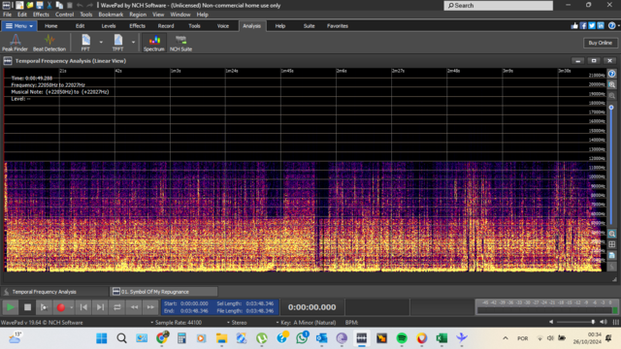Switch to the Favorites ribbon tab

[338, 26]
